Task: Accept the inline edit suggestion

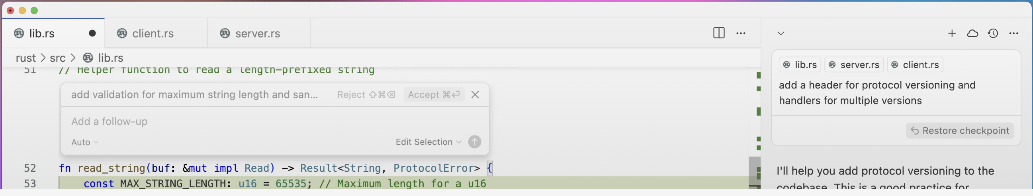Action: pos(434,94)
